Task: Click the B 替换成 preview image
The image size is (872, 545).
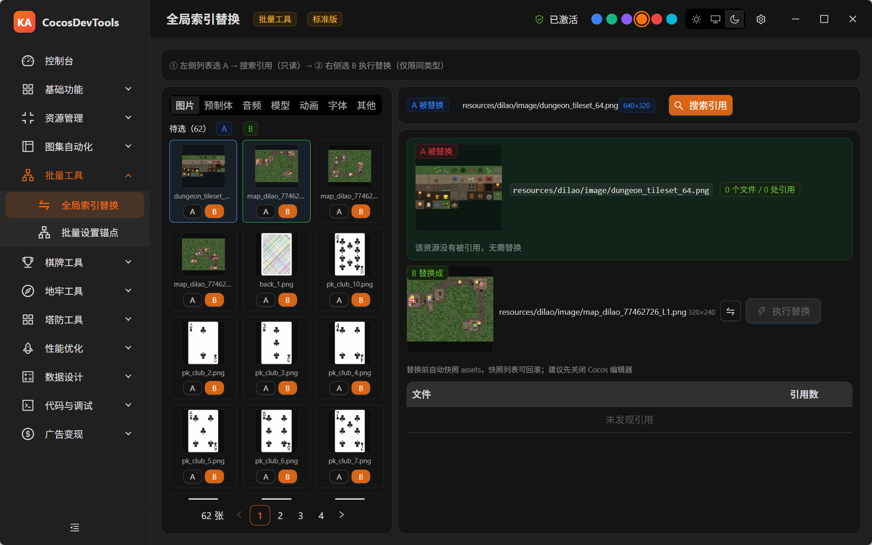Action: pos(450,309)
